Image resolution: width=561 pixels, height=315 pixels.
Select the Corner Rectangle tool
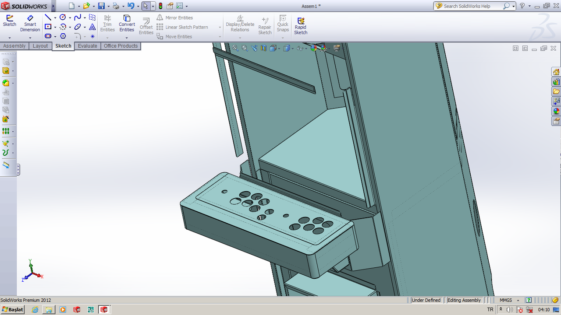click(48, 27)
